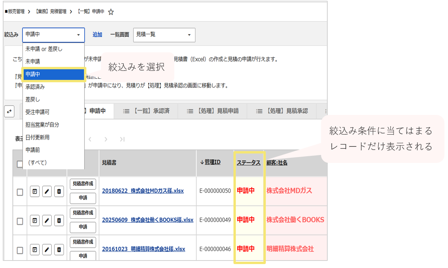Click the edit pencil for E-000000050 row

[47, 191]
